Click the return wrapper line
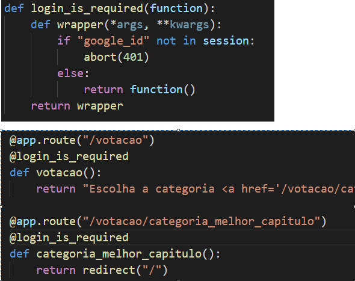This screenshot has height=281, width=355. pos(77,106)
